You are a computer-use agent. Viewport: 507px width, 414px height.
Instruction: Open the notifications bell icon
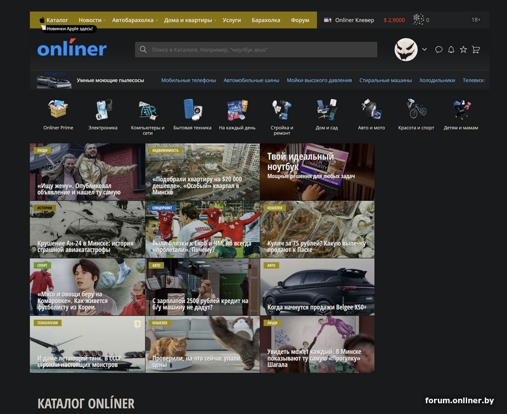451,49
